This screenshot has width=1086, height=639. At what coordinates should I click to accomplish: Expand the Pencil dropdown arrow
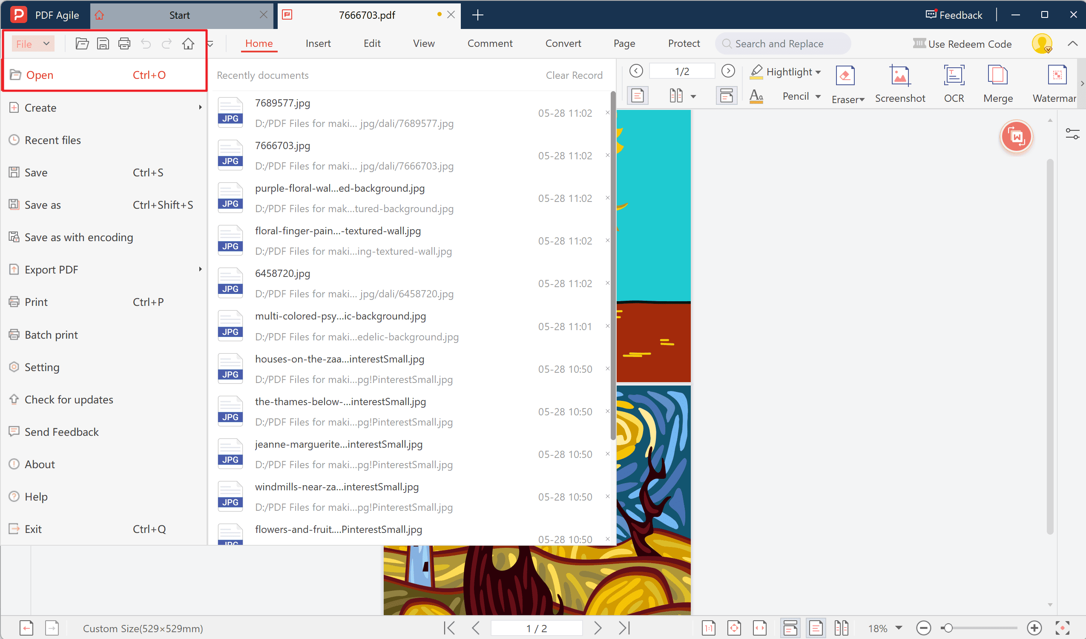[x=818, y=96]
